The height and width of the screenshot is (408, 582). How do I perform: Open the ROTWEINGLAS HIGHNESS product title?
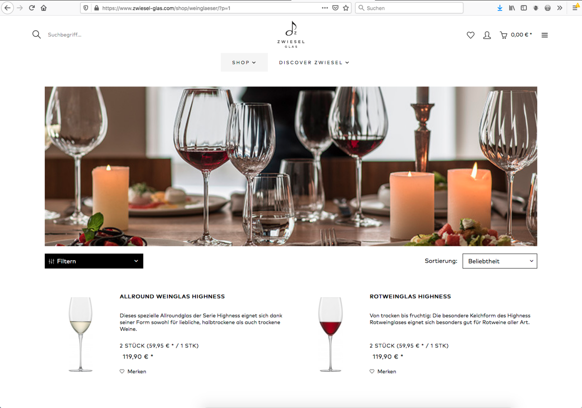(410, 296)
